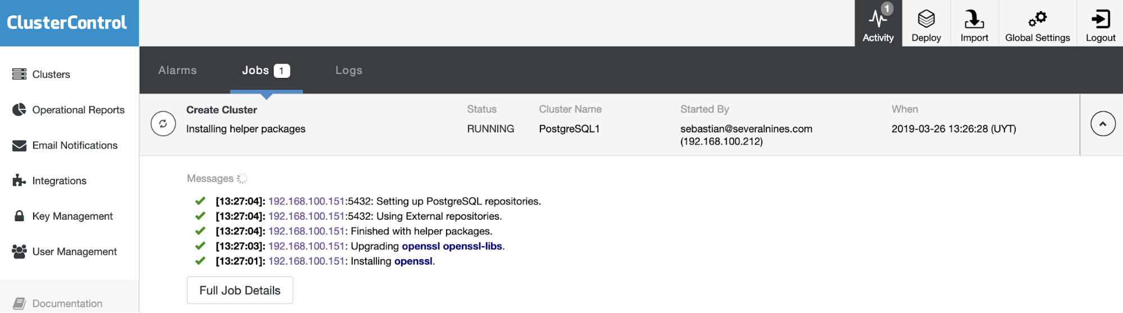The image size is (1123, 313).
Task: Click the Jobs count badge
Action: [281, 71]
